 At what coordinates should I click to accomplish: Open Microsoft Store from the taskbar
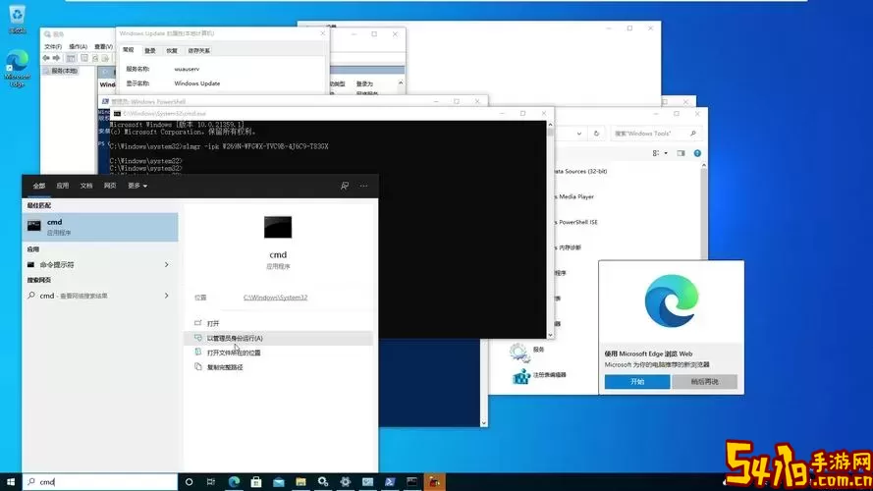(x=256, y=482)
